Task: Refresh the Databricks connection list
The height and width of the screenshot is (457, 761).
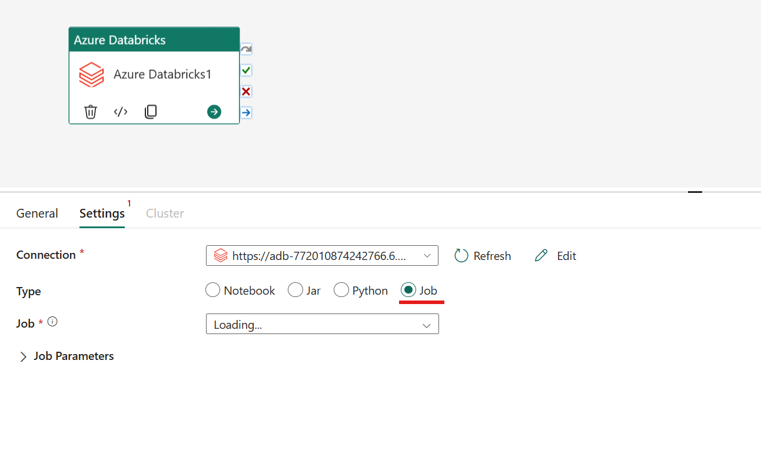Action: click(x=482, y=255)
